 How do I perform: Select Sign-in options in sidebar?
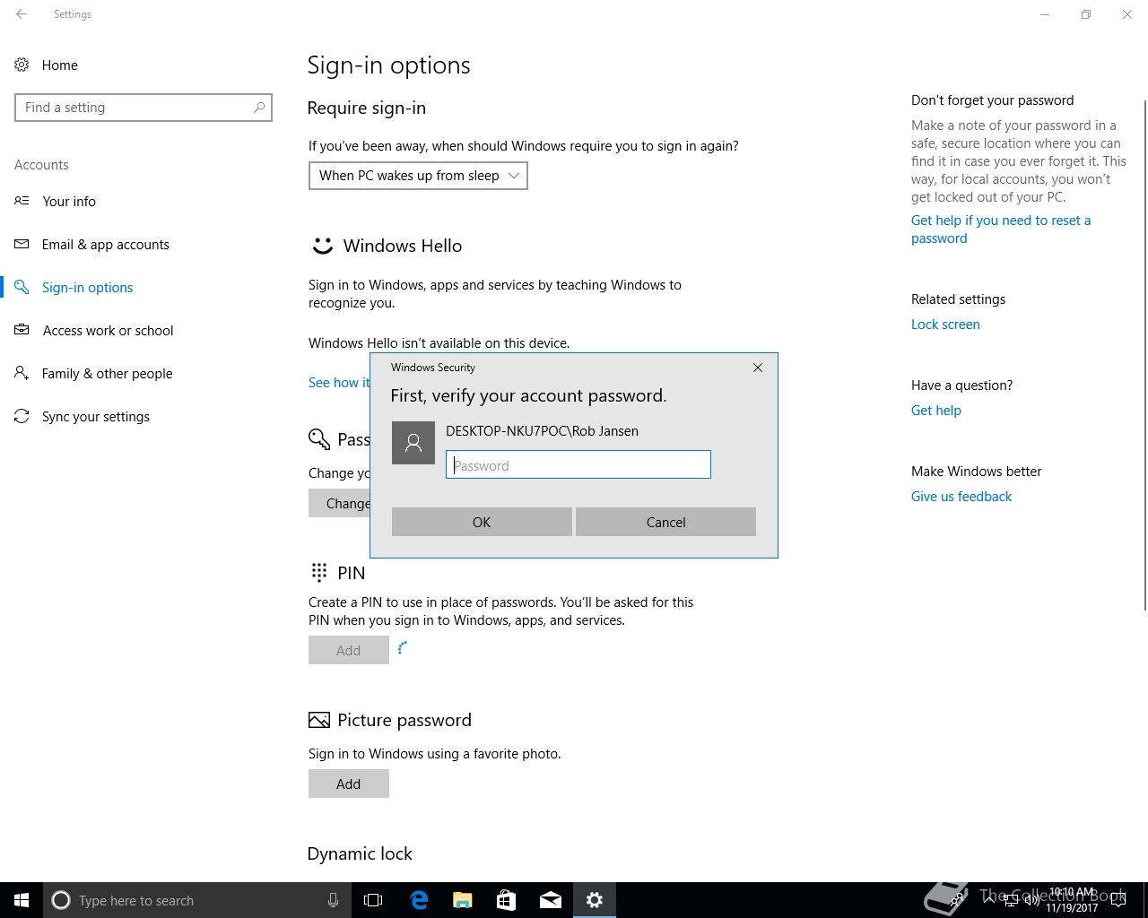click(x=87, y=287)
